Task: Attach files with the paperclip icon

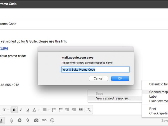Action: click(12, 120)
